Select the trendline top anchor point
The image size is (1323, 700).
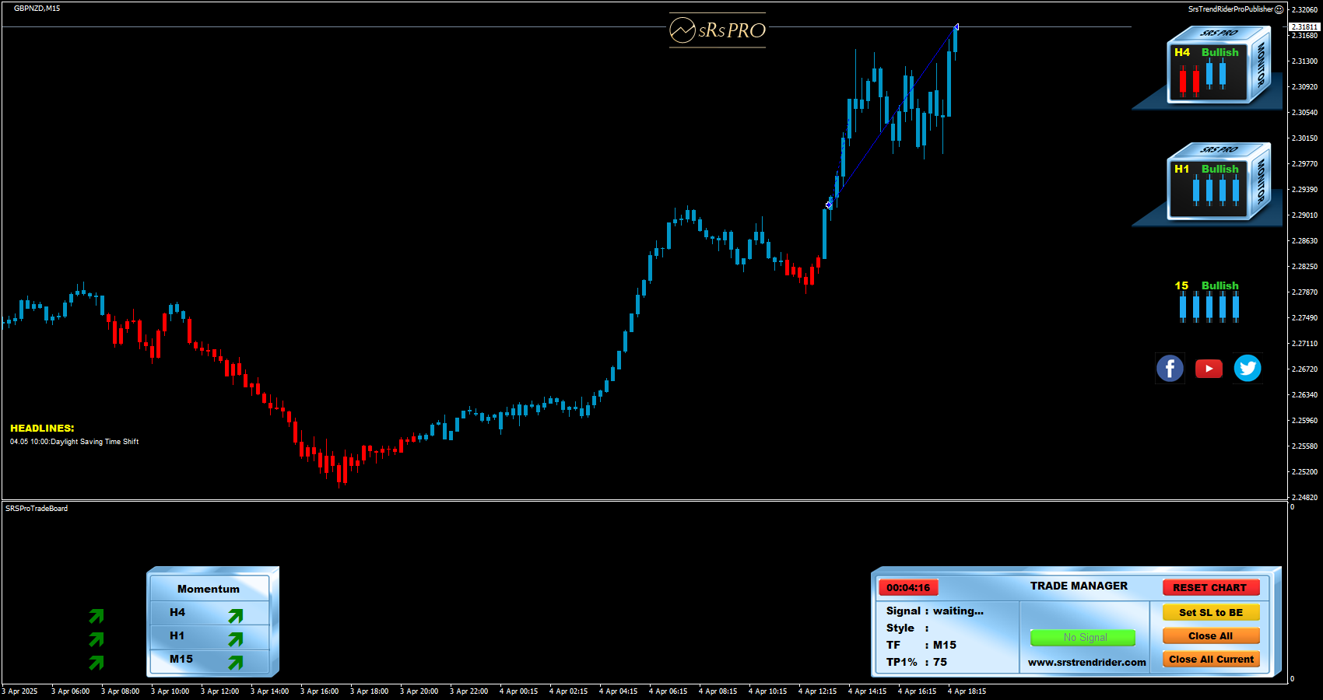pyautogui.click(x=956, y=27)
